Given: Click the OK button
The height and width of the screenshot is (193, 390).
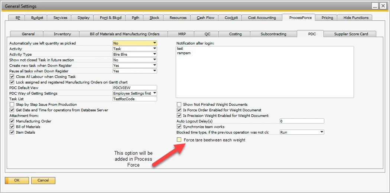Looking at the screenshot, I should tap(17, 180).
